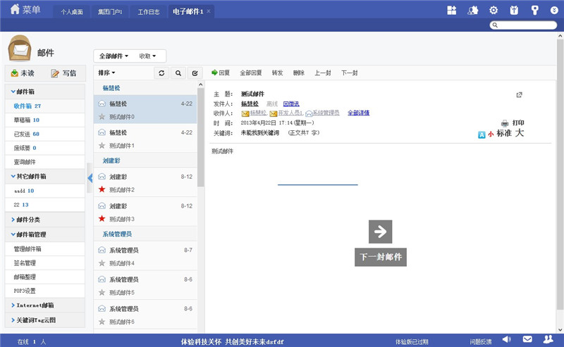Open the 收件箱 27 folder
This screenshot has height=347, width=564.
tap(44, 106)
